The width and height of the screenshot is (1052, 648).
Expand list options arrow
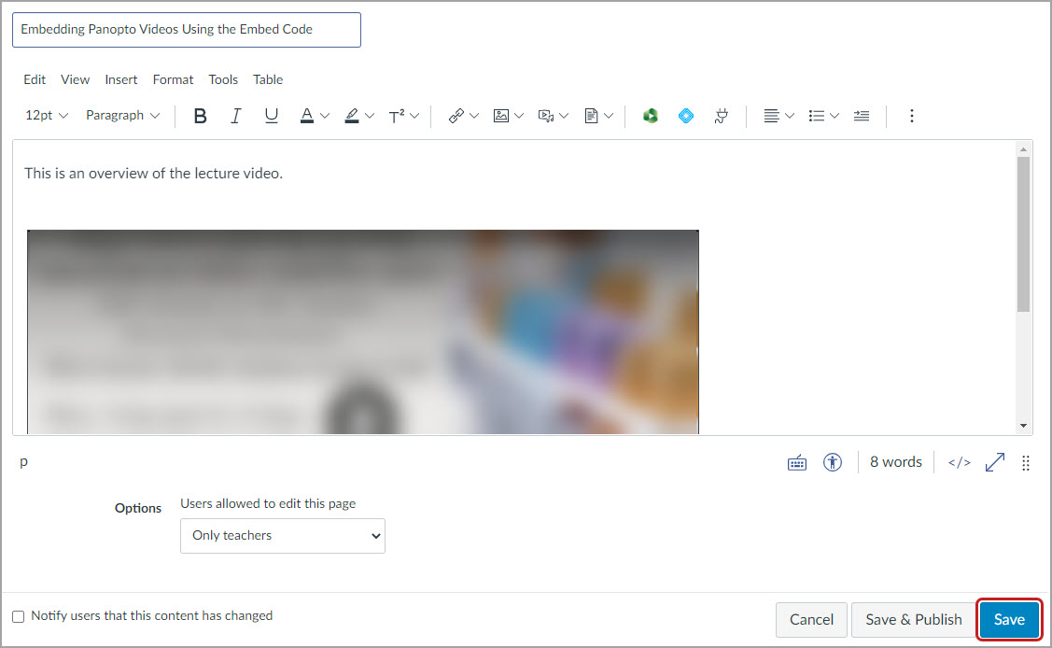(x=834, y=116)
